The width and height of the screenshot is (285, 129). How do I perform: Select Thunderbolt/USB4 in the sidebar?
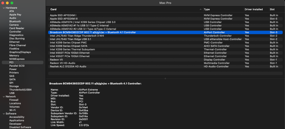tap(20, 90)
